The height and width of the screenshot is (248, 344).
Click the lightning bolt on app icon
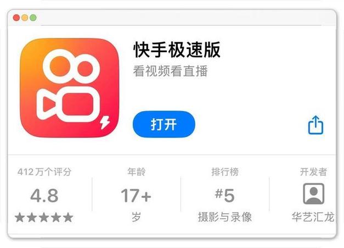105,122
